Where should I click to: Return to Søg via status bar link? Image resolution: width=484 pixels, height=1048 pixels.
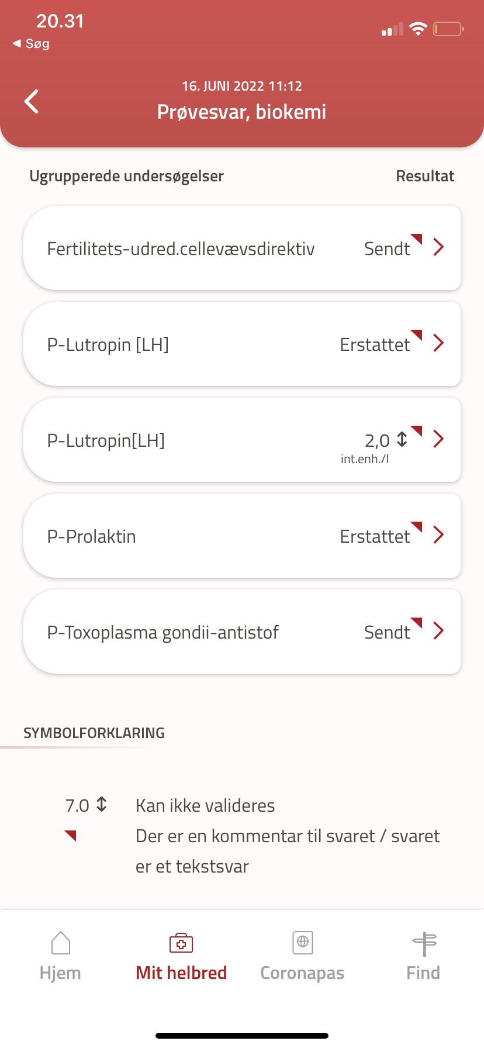[x=32, y=44]
